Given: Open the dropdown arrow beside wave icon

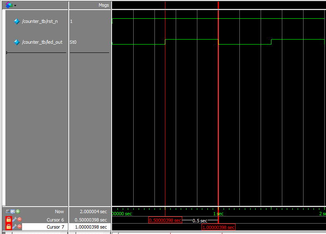Looking at the screenshot, I should click(x=15, y=5).
